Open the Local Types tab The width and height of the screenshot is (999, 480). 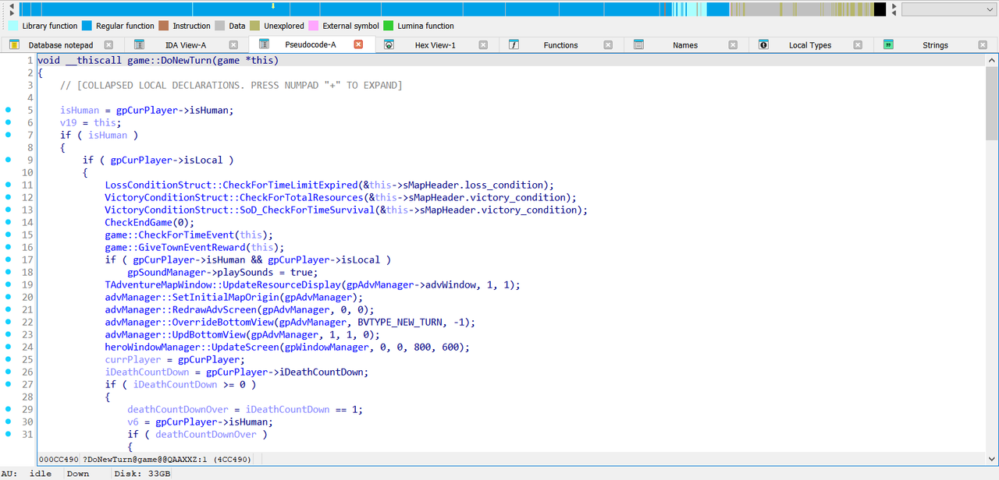(810, 45)
